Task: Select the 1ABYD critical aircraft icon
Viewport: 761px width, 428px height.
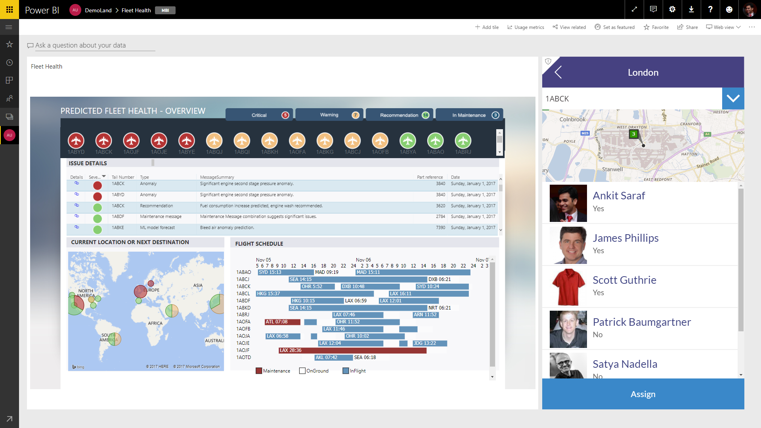Action: click(76, 141)
